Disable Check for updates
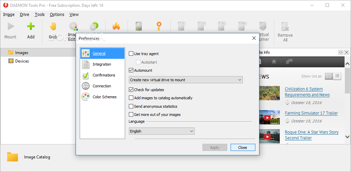 pyautogui.click(x=131, y=90)
